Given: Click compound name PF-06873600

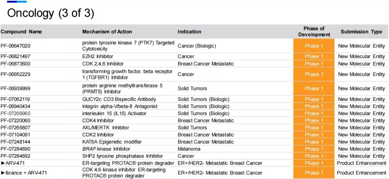Looking at the screenshot, I should [x=15, y=64].
